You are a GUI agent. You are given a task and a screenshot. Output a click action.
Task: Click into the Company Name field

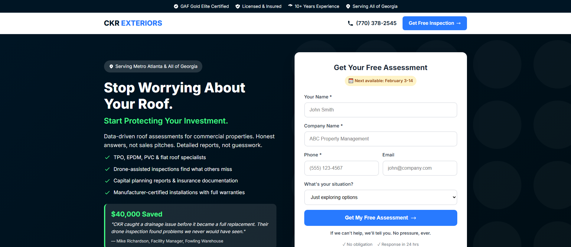click(380, 139)
